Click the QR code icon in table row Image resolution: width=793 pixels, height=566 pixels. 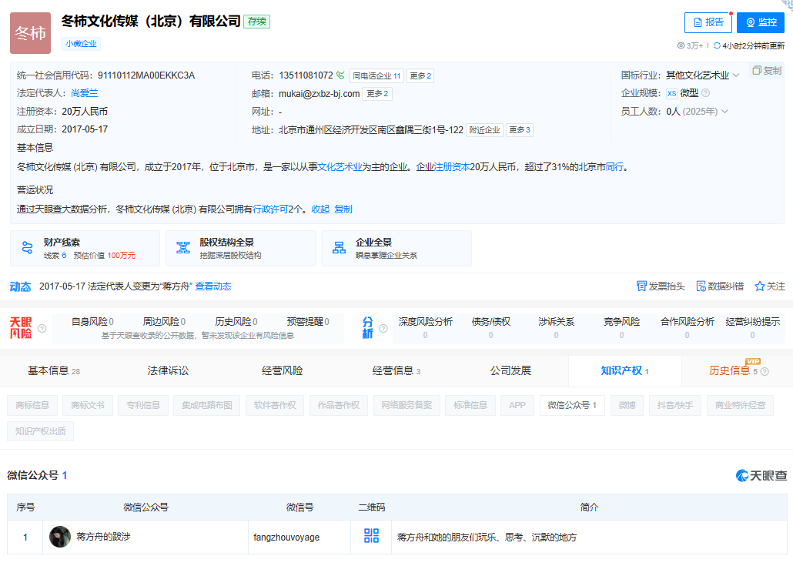372,536
